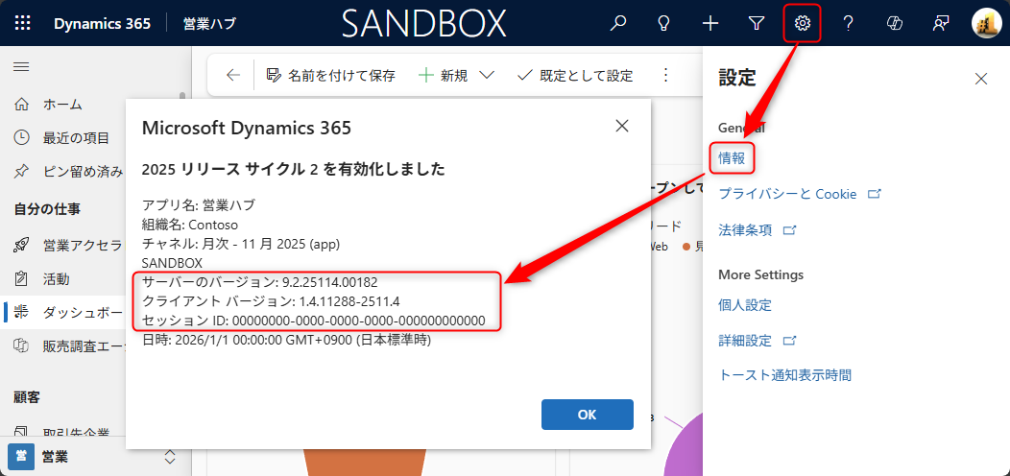Click the user profile avatar
This screenshot has height=476, width=1010.
[x=986, y=23]
